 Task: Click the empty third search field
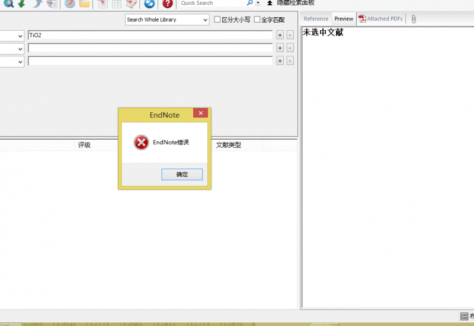coord(150,61)
